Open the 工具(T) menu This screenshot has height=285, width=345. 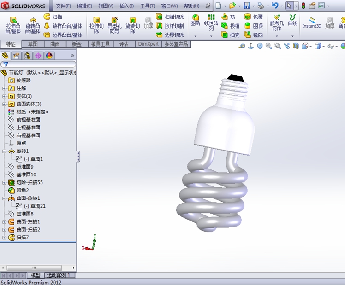point(147,6)
